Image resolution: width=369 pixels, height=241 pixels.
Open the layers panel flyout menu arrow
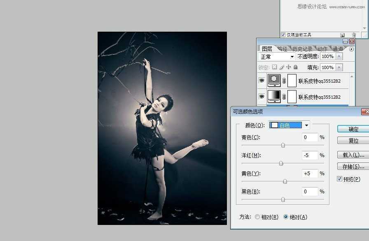click(x=351, y=49)
